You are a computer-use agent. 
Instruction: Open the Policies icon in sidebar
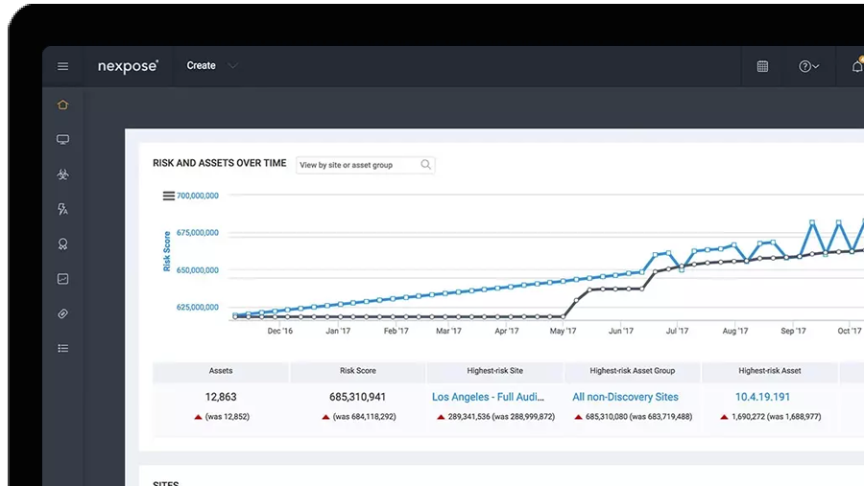click(x=62, y=209)
